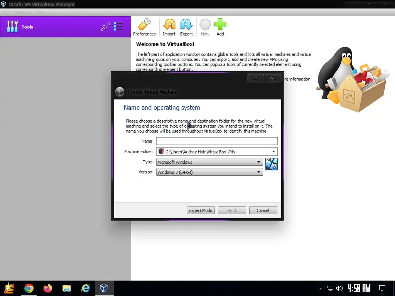Close the Create Virtual Machine dialog
The width and height of the screenshot is (395, 296).
272,78
